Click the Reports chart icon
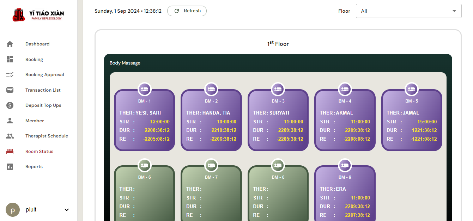Screen dimensions: 473x221 [x=10, y=167]
